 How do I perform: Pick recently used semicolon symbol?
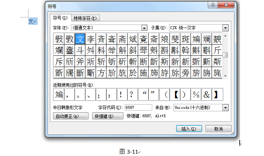click(x=101, y=94)
